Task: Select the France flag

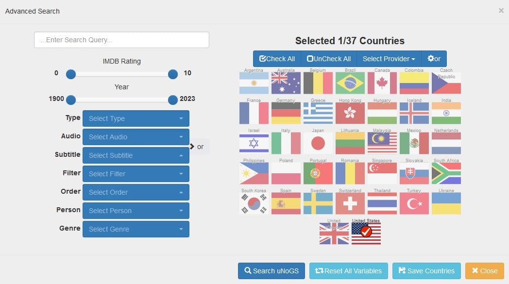Action: pyautogui.click(x=254, y=113)
